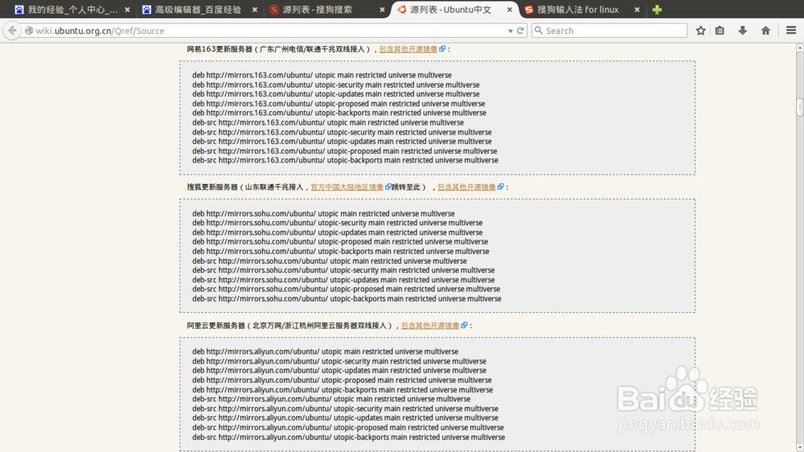This screenshot has width=804, height=452.
Task: Click external link icon after 阿里云 mirror link
Action: (x=464, y=325)
